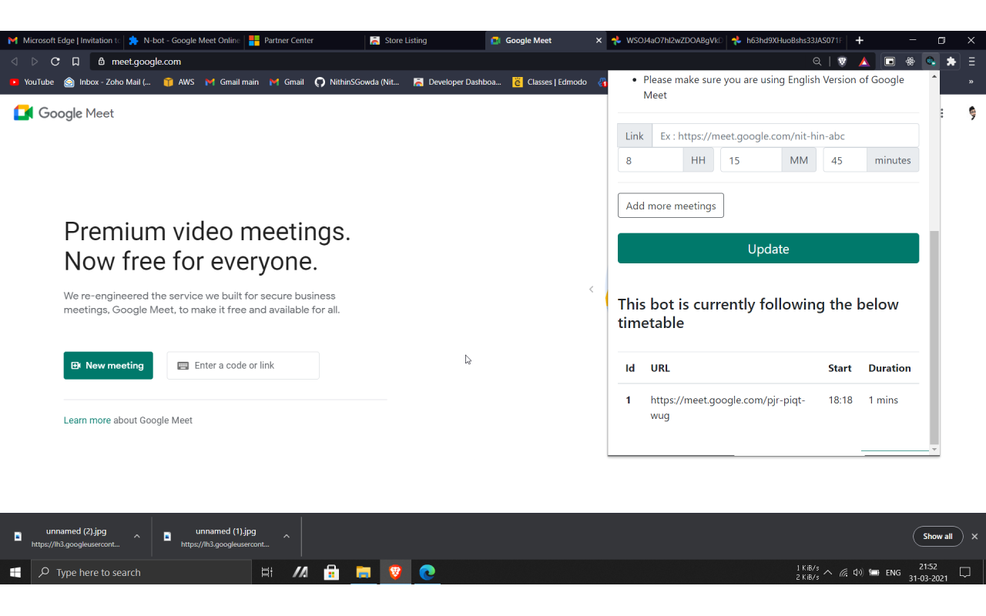This screenshot has width=986, height=616.
Task: Switch to the Store Listing tab
Action: (424, 40)
